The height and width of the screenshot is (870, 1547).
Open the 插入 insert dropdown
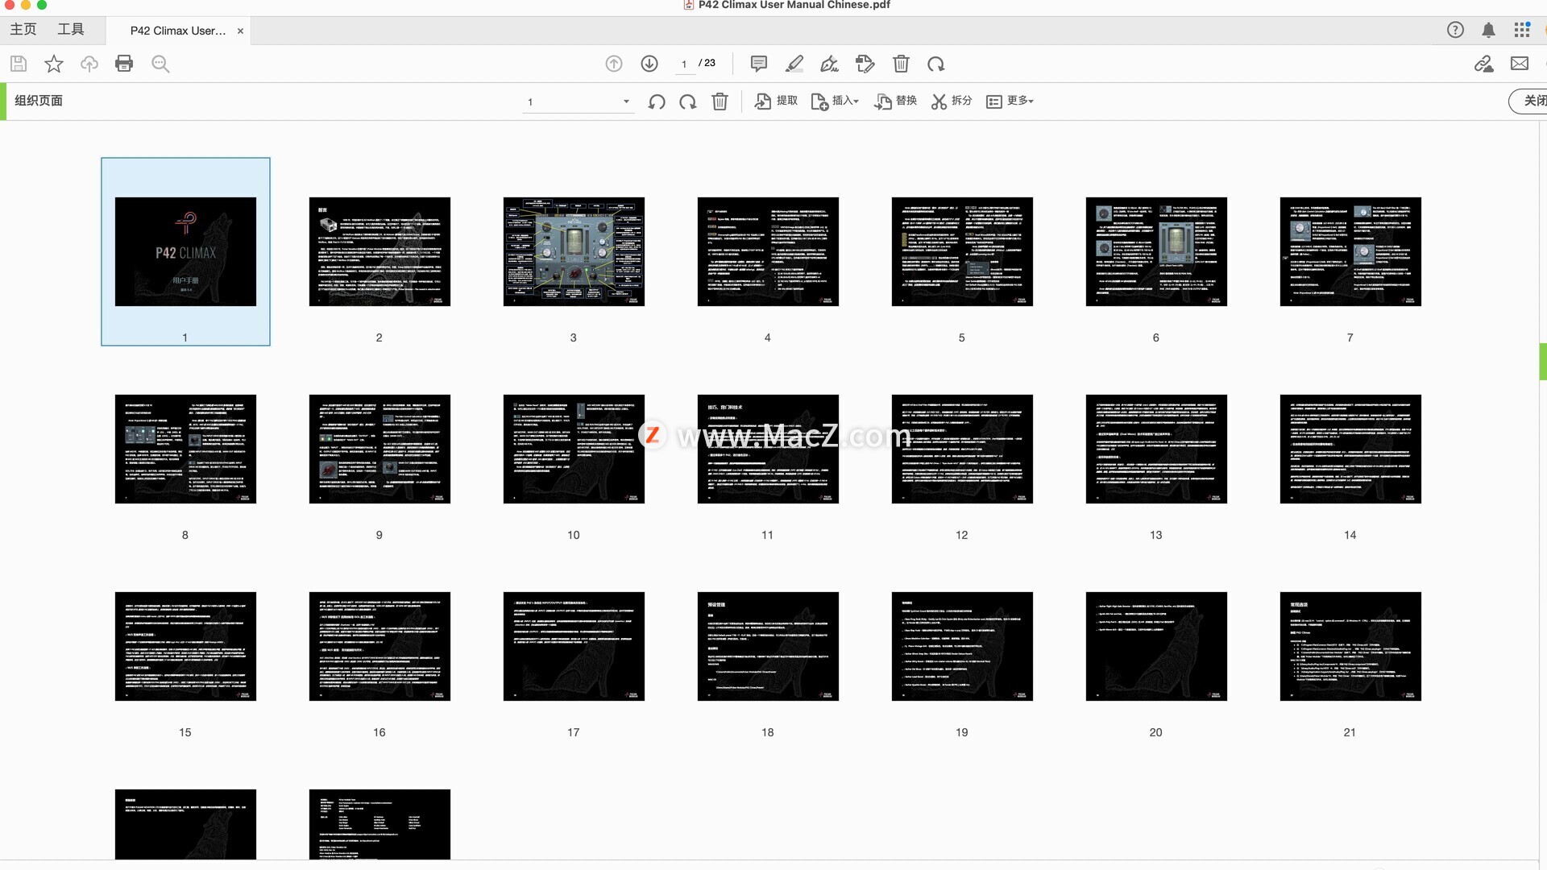click(835, 101)
